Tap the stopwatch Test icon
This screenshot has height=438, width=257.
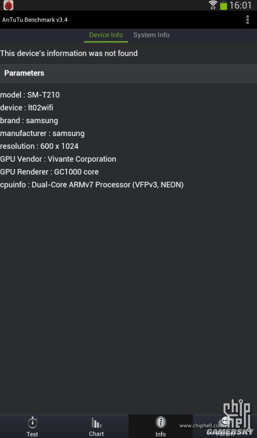(32, 423)
